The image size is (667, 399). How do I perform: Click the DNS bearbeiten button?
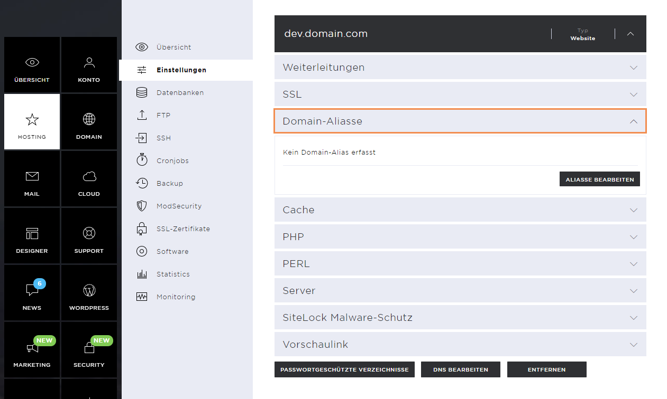tap(461, 369)
